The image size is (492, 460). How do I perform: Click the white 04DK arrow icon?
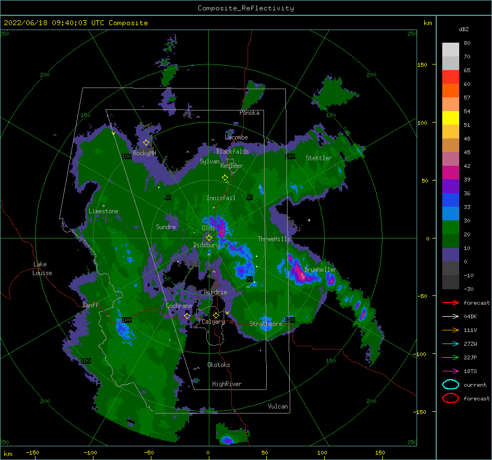450,317
